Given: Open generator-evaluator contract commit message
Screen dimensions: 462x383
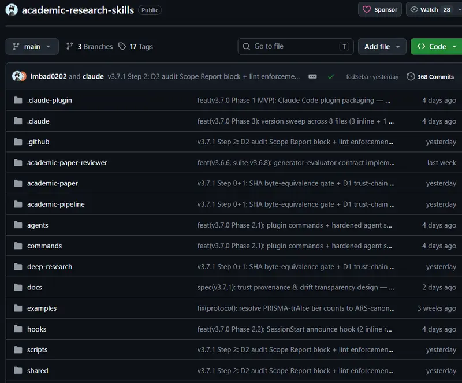Looking at the screenshot, I should 296,163.
